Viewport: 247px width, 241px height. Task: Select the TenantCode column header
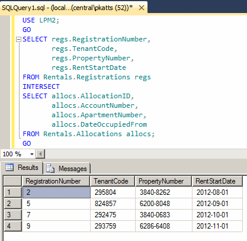point(113,181)
